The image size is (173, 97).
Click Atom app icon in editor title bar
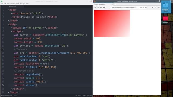tap(2, 1)
